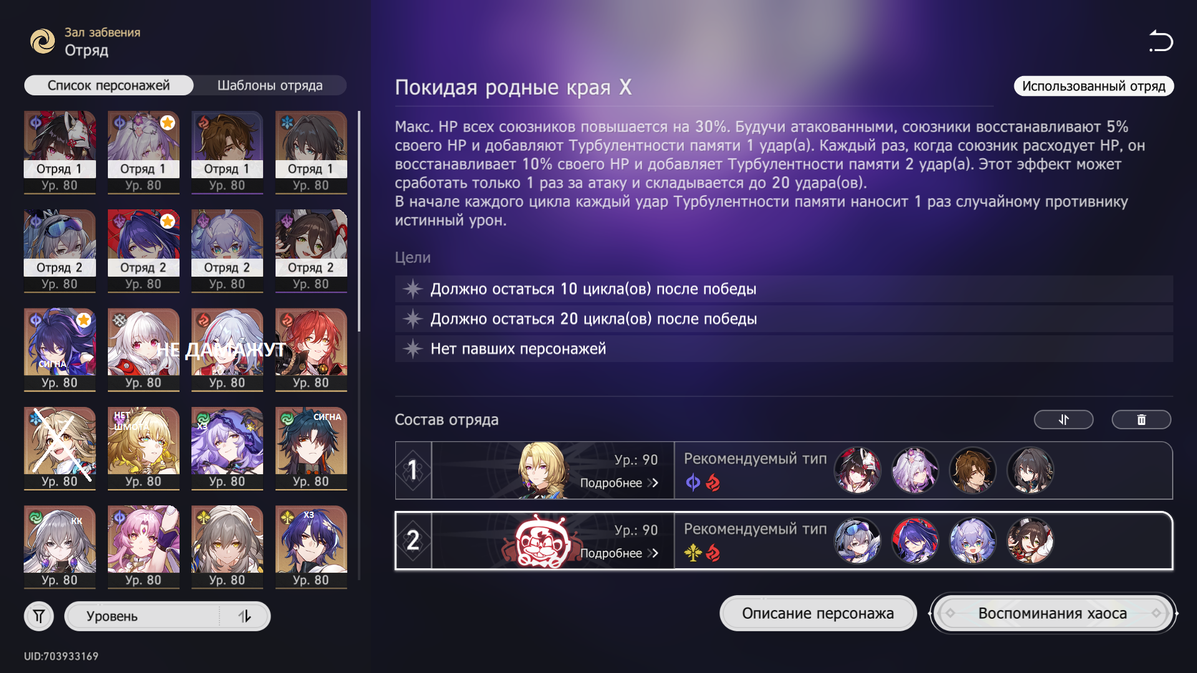Select the Список персонажей tab
Screen dimensions: 1197x673
point(108,85)
